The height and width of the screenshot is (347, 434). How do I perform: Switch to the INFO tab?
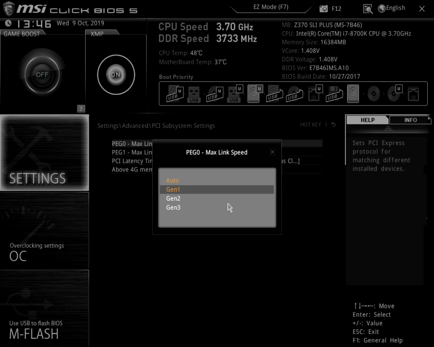410,120
